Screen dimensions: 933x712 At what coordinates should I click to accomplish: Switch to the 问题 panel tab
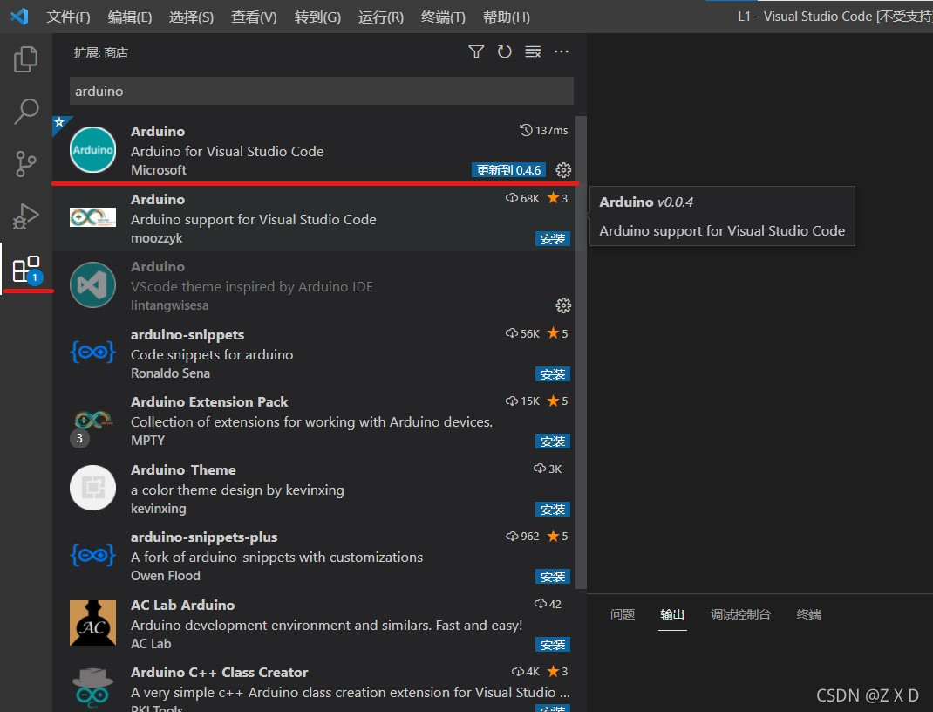coord(623,614)
